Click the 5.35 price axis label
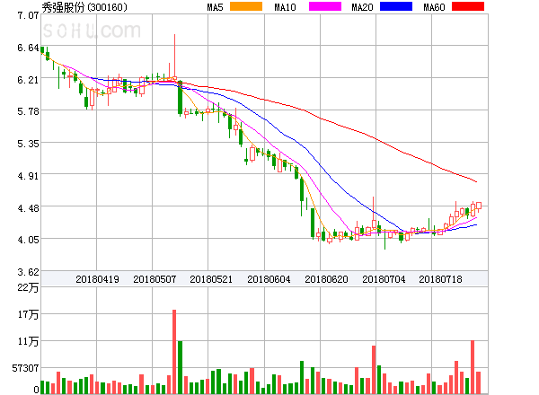 (x=28, y=144)
